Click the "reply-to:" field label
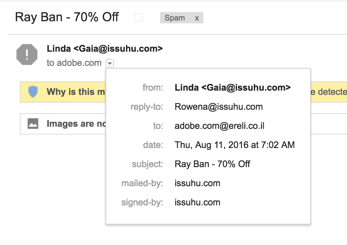347x245 pixels. point(147,107)
